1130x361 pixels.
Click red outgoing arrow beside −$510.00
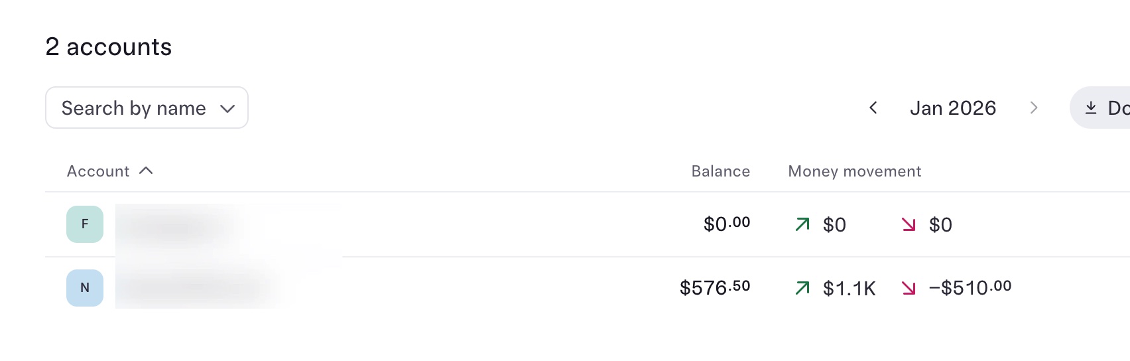(x=909, y=288)
